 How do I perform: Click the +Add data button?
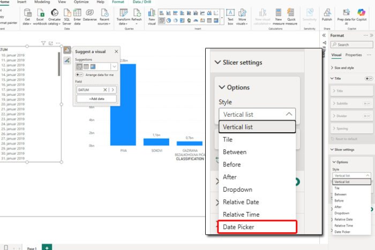(96, 99)
